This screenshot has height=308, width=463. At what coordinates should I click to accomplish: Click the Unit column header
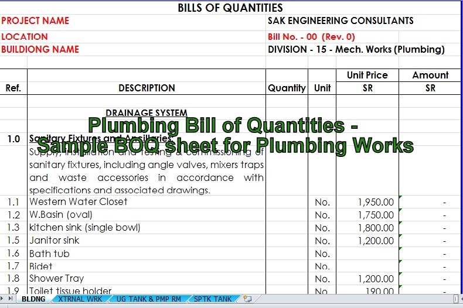322,88
